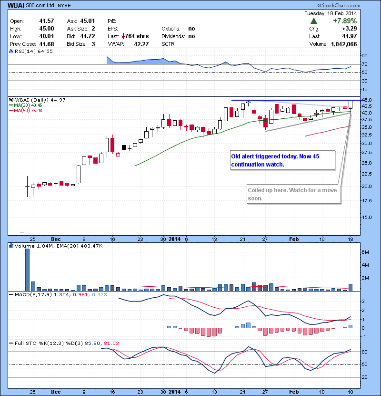
Task: Click the MACD(8,17,9) legend label
Action: click(30, 295)
